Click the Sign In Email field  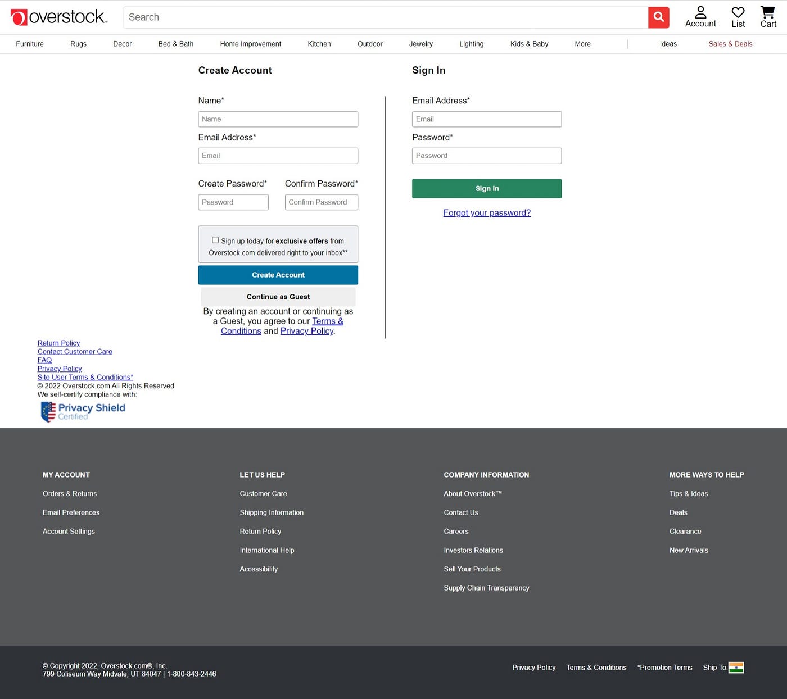click(x=487, y=119)
